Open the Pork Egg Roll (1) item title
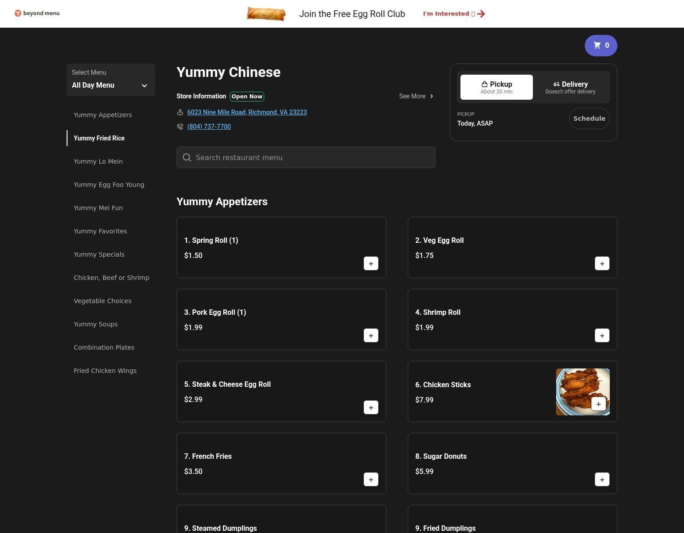The height and width of the screenshot is (533, 684). 215,313
